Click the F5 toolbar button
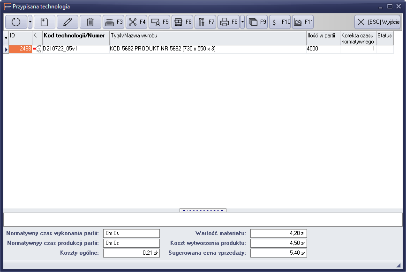 (x=159, y=22)
